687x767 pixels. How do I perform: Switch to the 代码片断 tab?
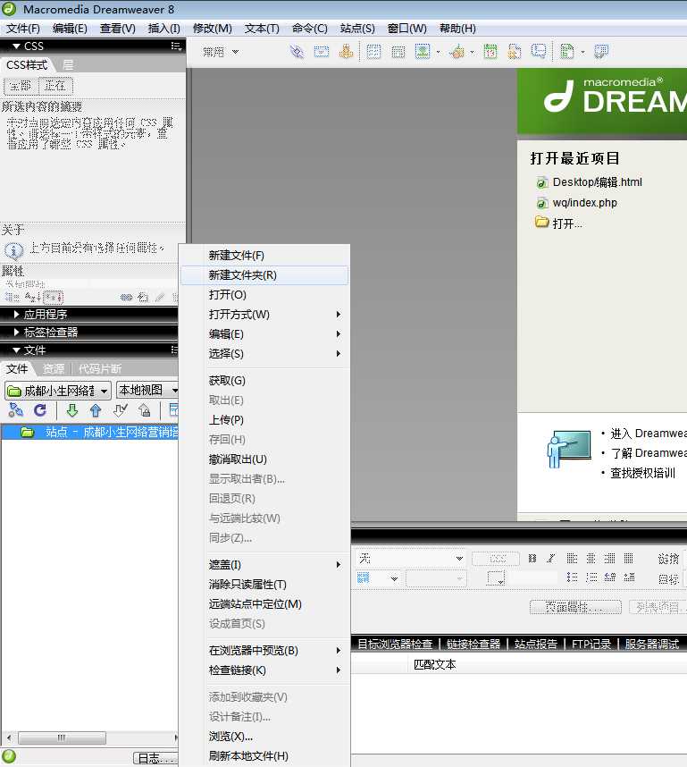click(100, 368)
